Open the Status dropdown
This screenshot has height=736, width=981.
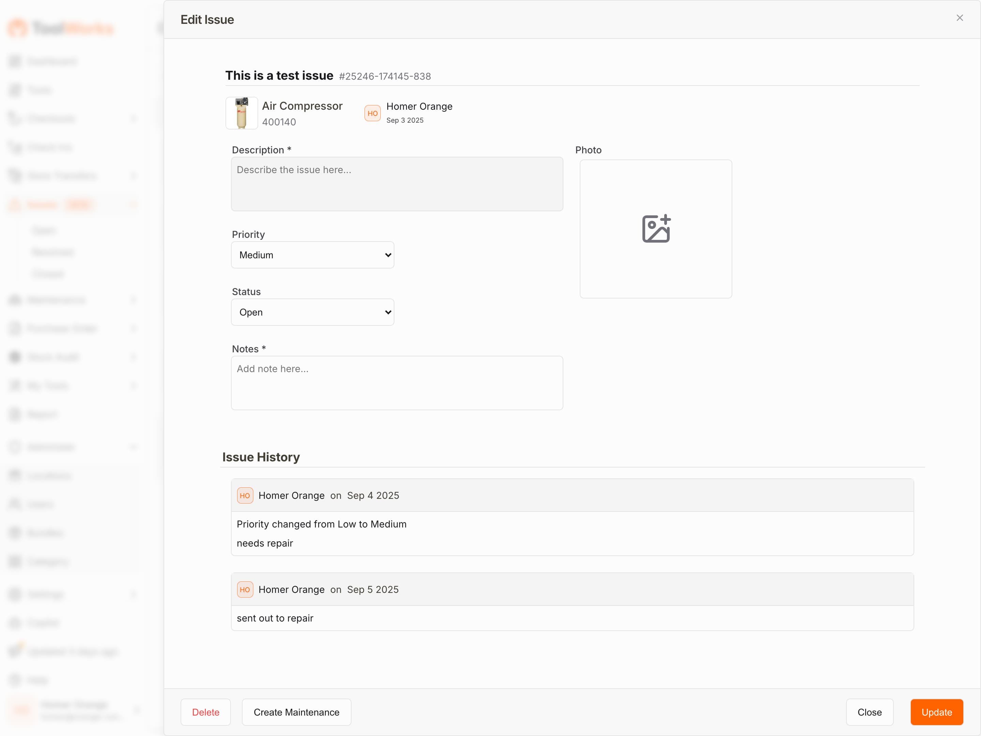(x=312, y=312)
